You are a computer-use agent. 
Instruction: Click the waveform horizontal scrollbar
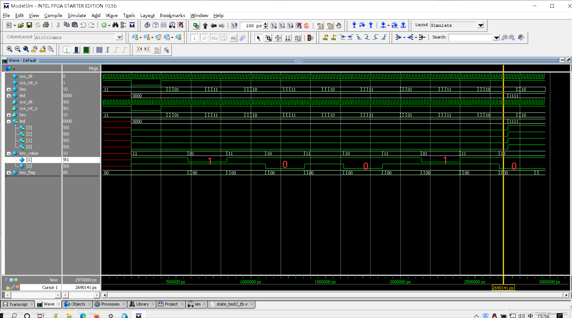[x=335, y=295]
